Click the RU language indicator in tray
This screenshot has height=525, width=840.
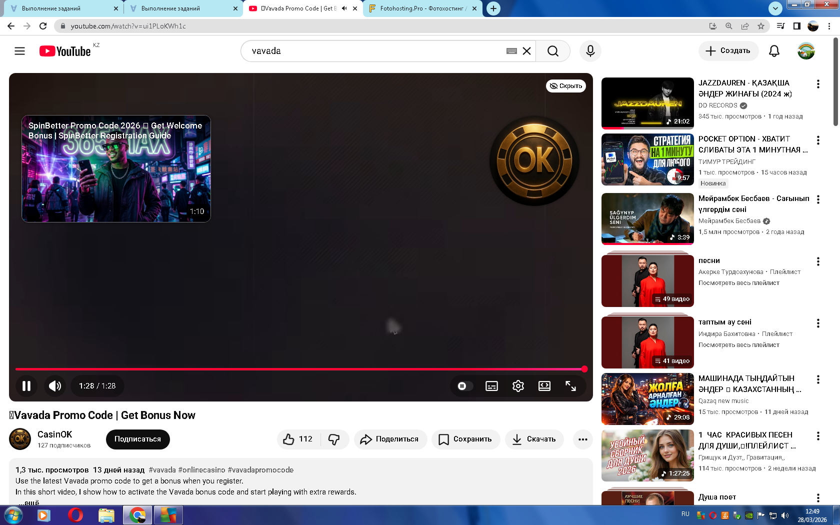tap(685, 514)
